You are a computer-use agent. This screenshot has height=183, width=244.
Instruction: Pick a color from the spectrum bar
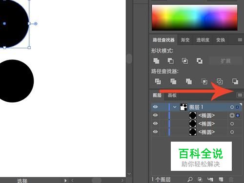(x=194, y=18)
